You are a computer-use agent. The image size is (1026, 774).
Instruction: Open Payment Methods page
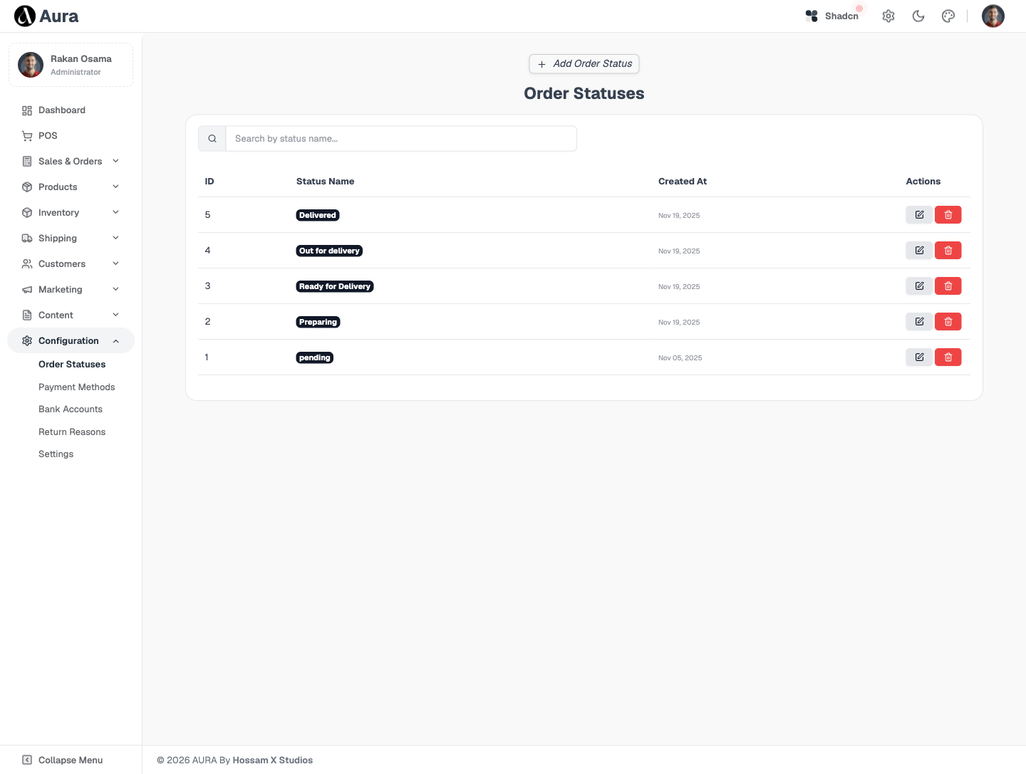pyautogui.click(x=77, y=387)
